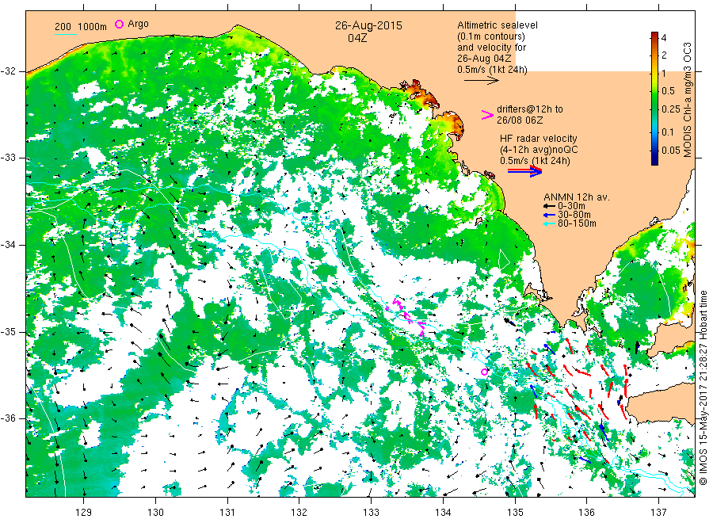
Task: Click the longitude label 129
Action: 84,512
